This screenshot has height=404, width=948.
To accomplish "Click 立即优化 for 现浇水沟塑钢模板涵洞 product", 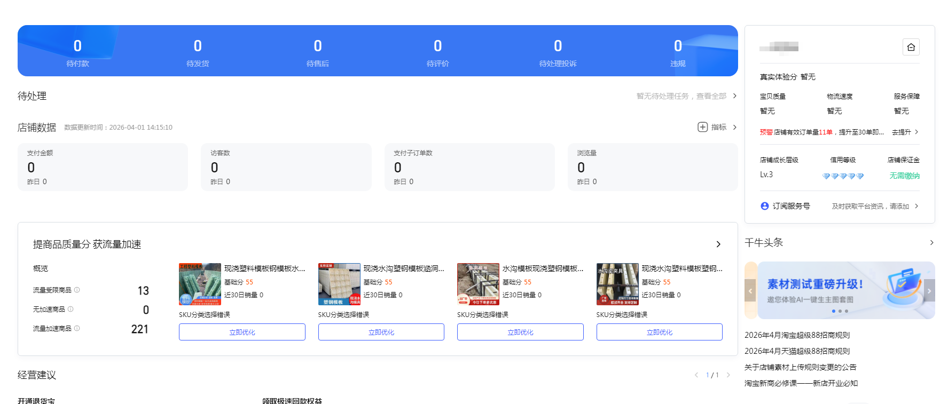I will click(x=381, y=332).
